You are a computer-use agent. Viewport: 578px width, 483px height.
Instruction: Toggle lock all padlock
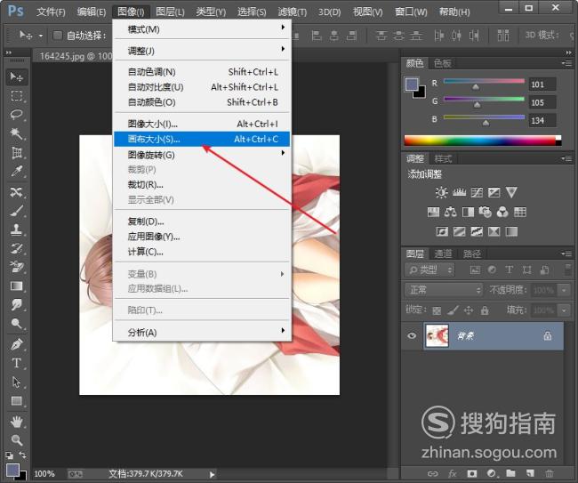(485, 310)
